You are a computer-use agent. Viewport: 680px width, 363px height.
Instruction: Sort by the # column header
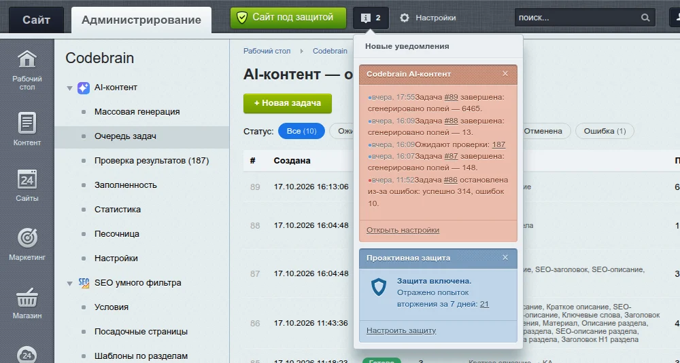coord(253,161)
